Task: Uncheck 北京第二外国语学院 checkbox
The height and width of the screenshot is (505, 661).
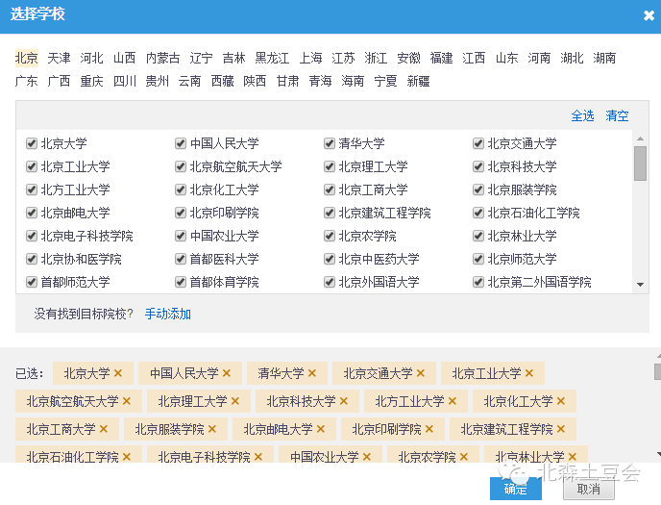Action: click(x=478, y=282)
